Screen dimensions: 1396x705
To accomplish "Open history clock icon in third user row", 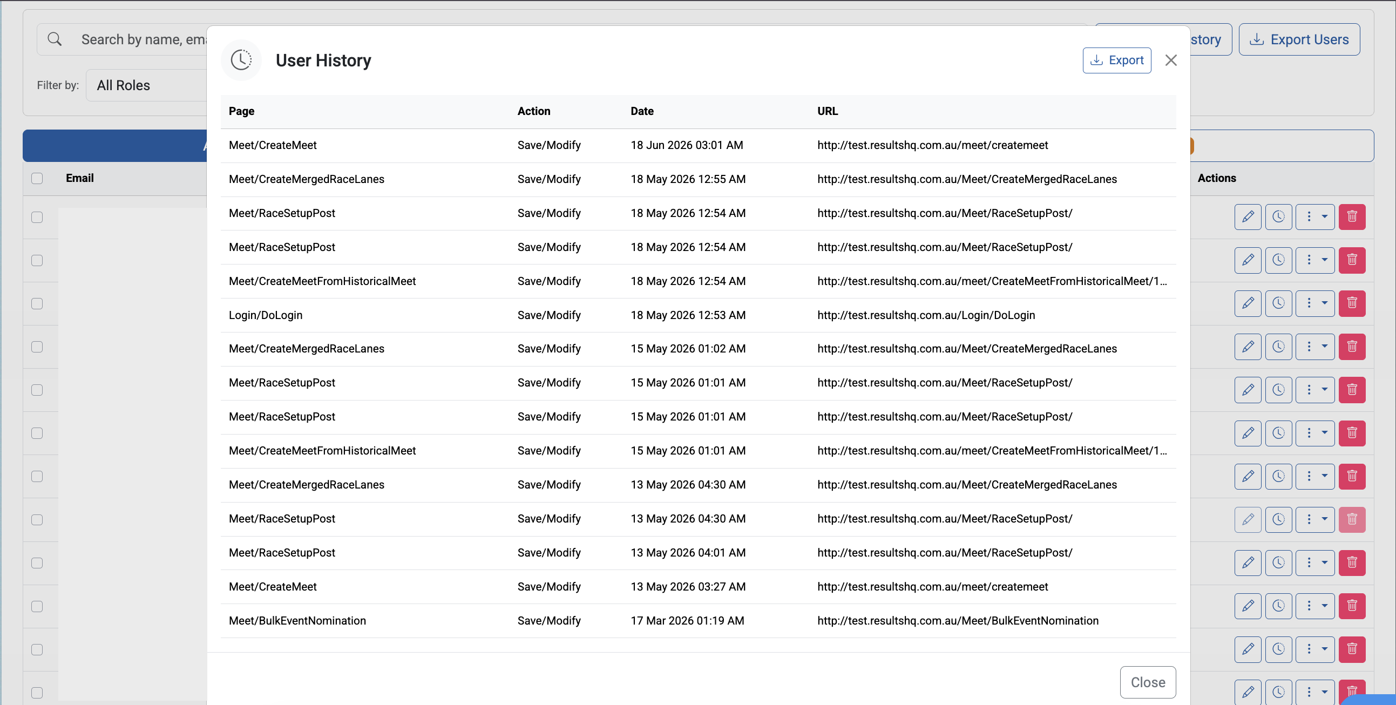I will pos(1278,303).
